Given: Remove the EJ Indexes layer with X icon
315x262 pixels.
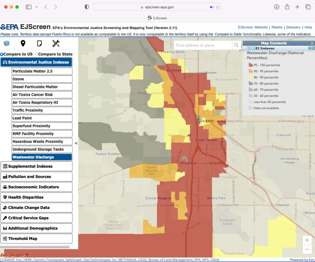Looking at the screenshot, I should point(313,48).
